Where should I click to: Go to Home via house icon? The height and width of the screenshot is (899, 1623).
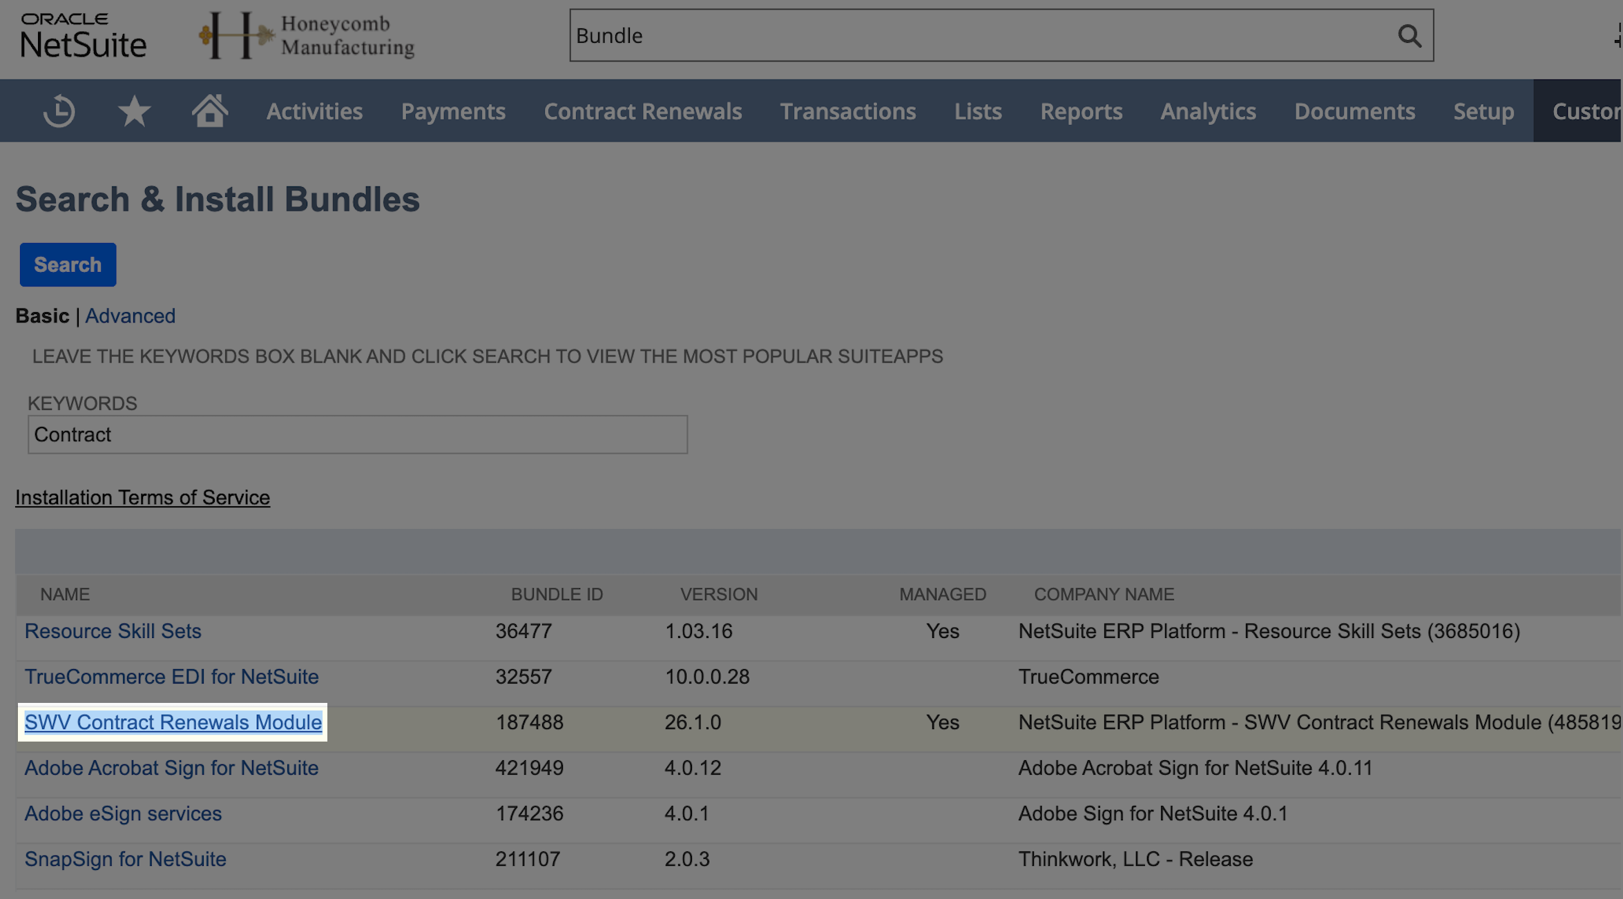210,110
